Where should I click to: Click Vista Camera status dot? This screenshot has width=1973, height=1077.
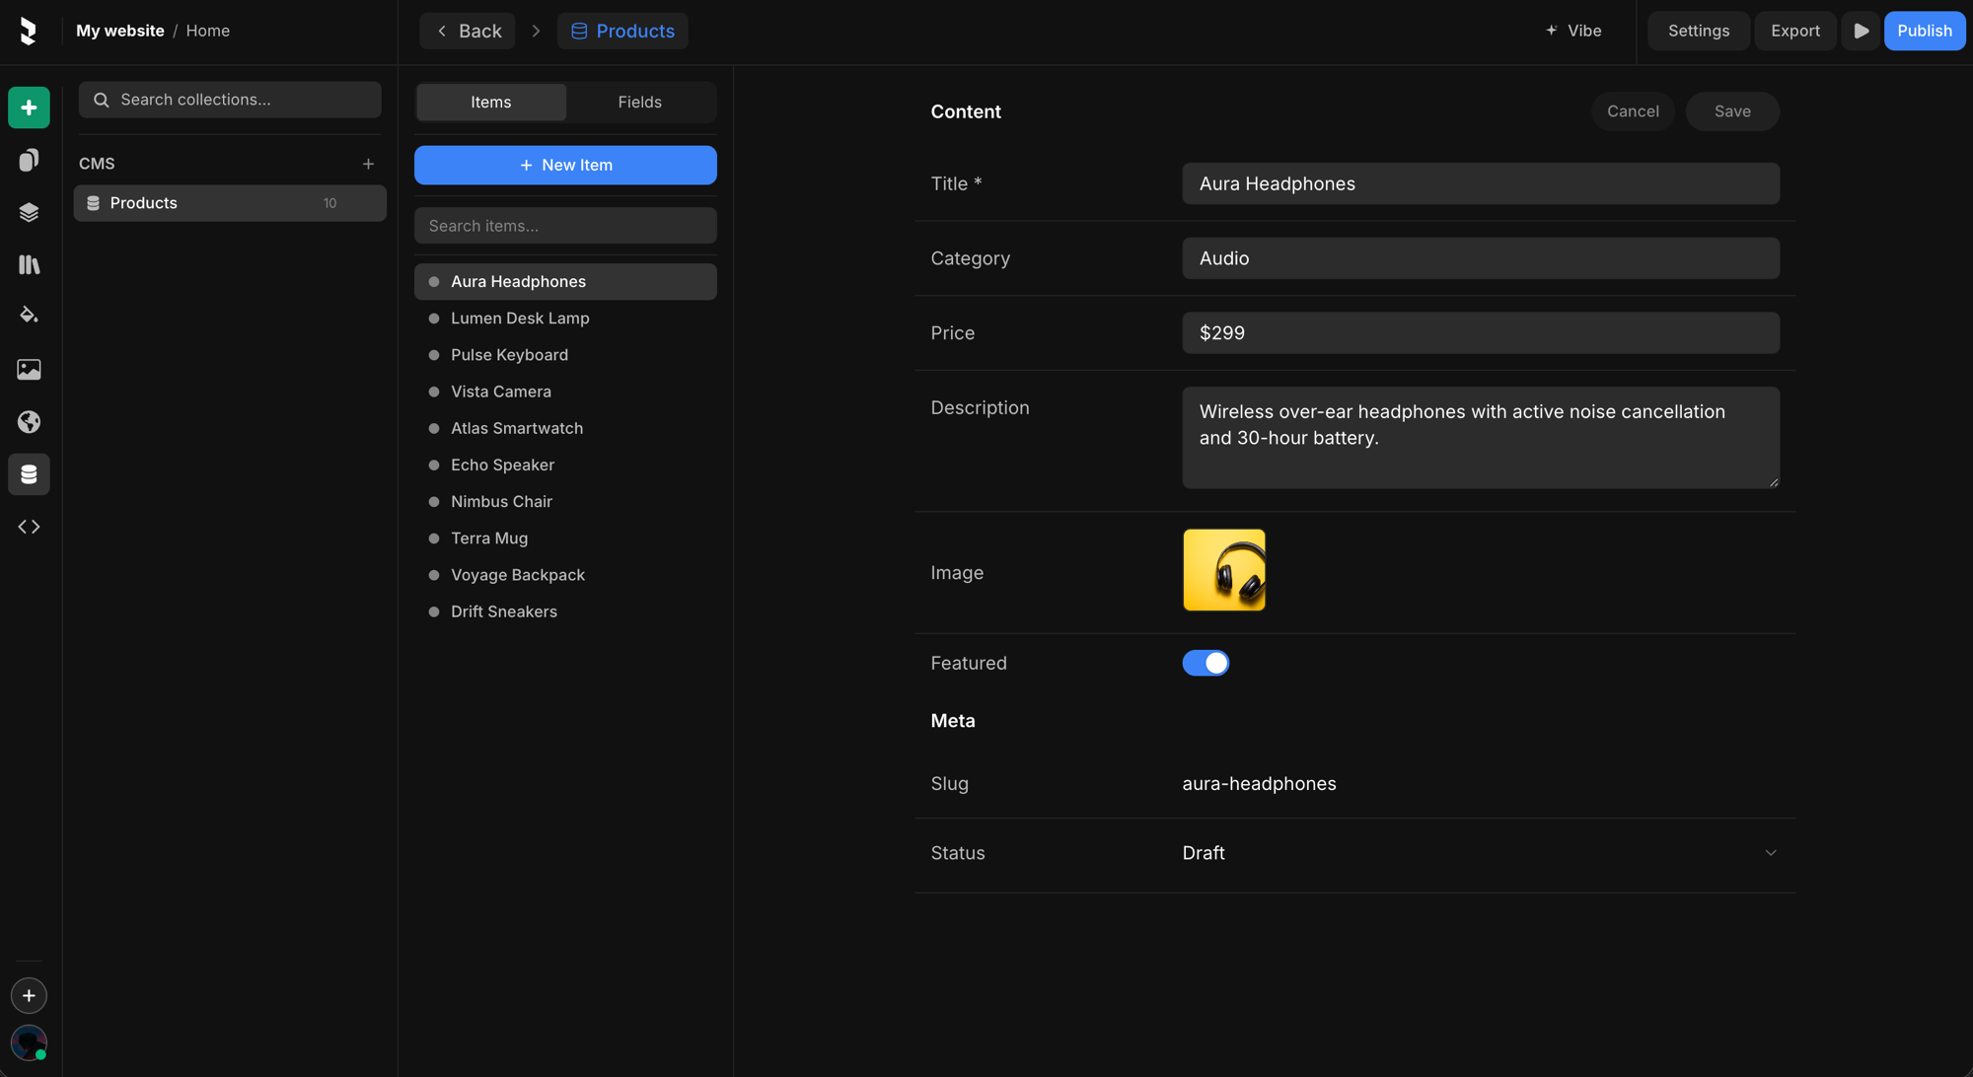pos(434,392)
